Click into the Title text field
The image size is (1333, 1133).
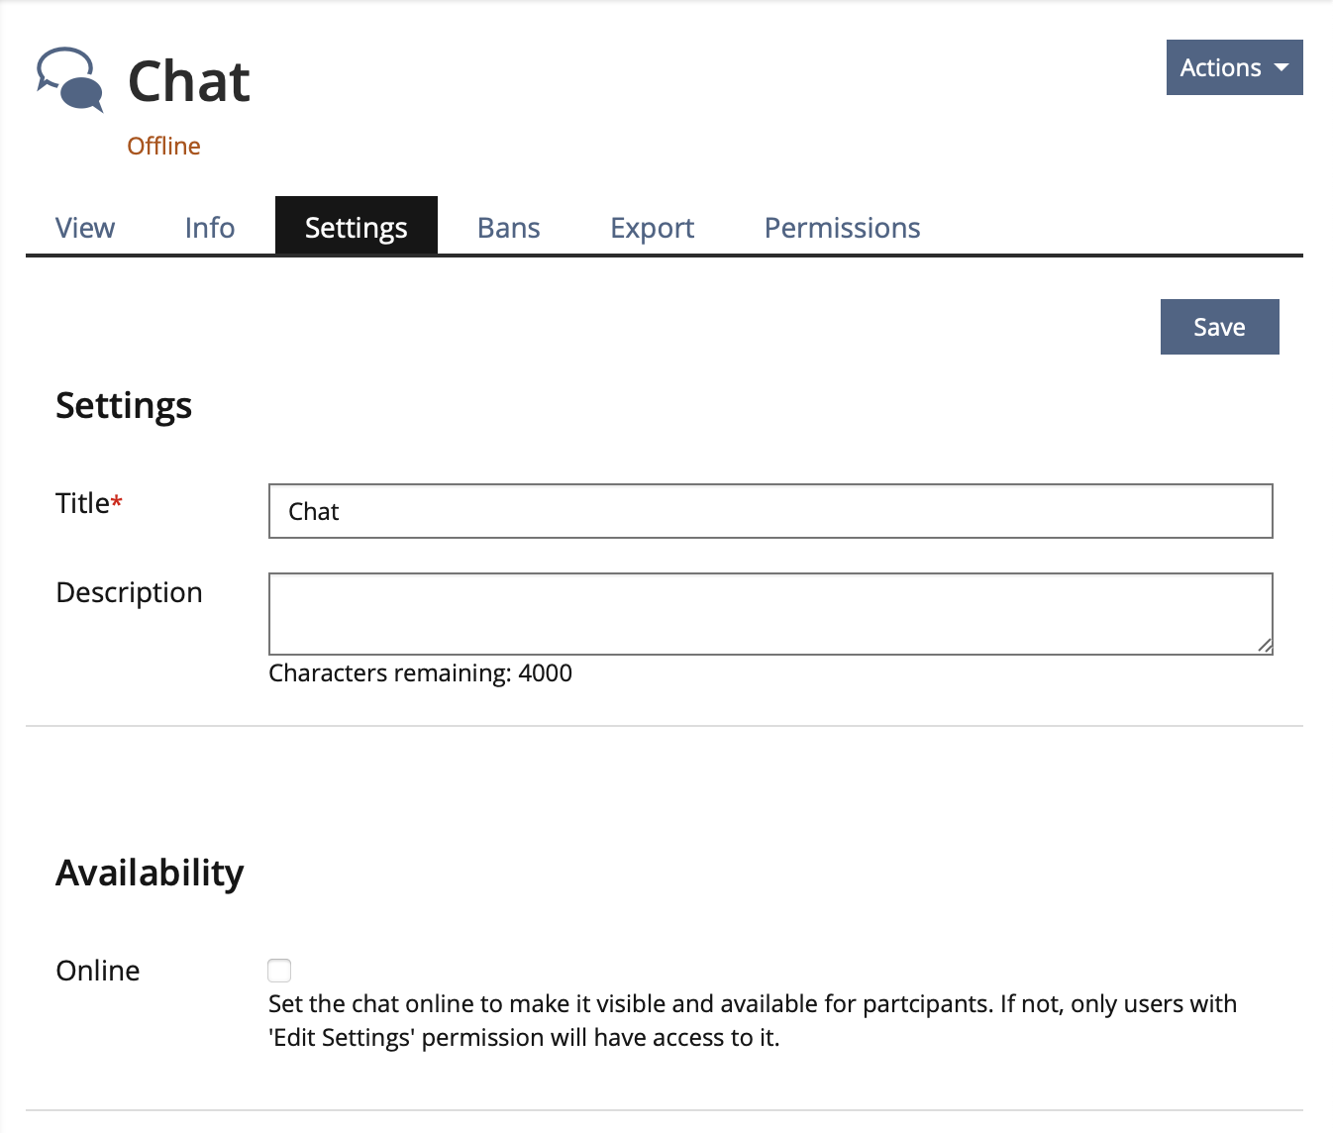(x=770, y=511)
